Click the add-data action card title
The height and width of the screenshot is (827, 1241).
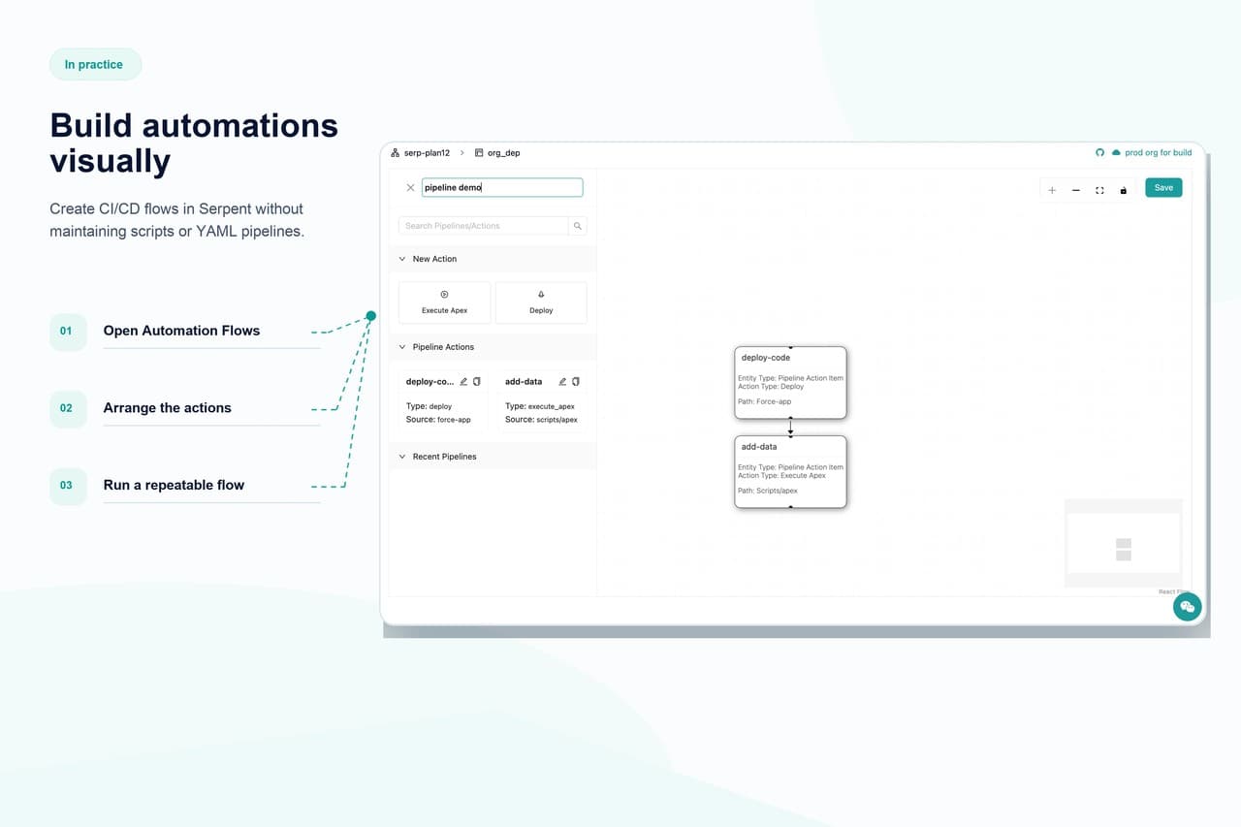point(524,382)
